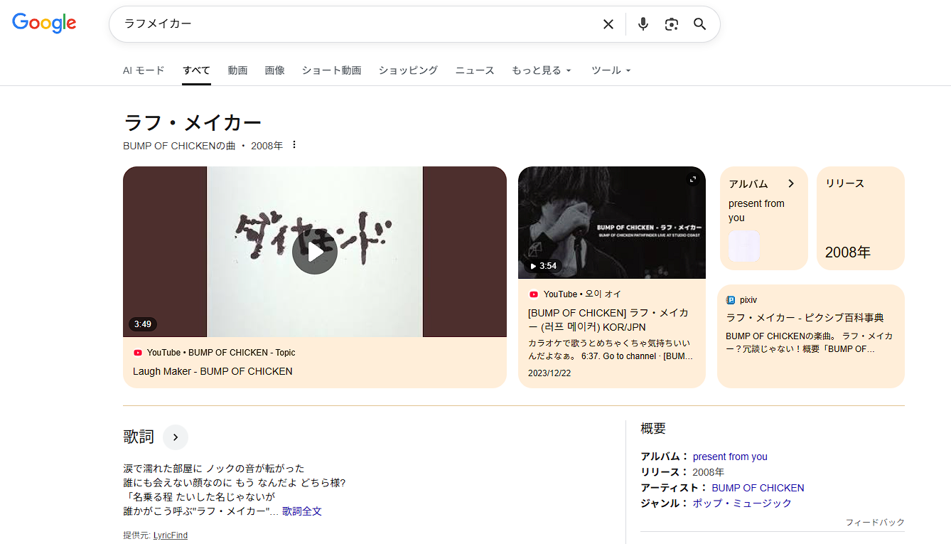Click the Google logo

[44, 23]
